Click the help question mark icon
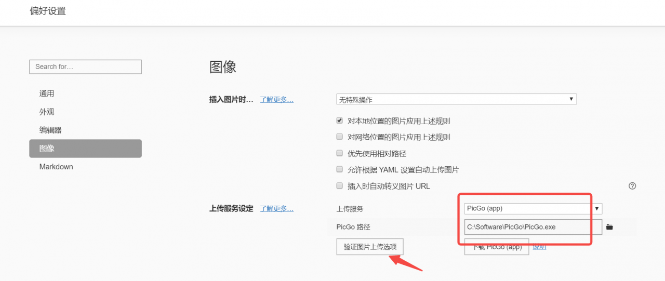665x281 pixels. click(x=632, y=186)
